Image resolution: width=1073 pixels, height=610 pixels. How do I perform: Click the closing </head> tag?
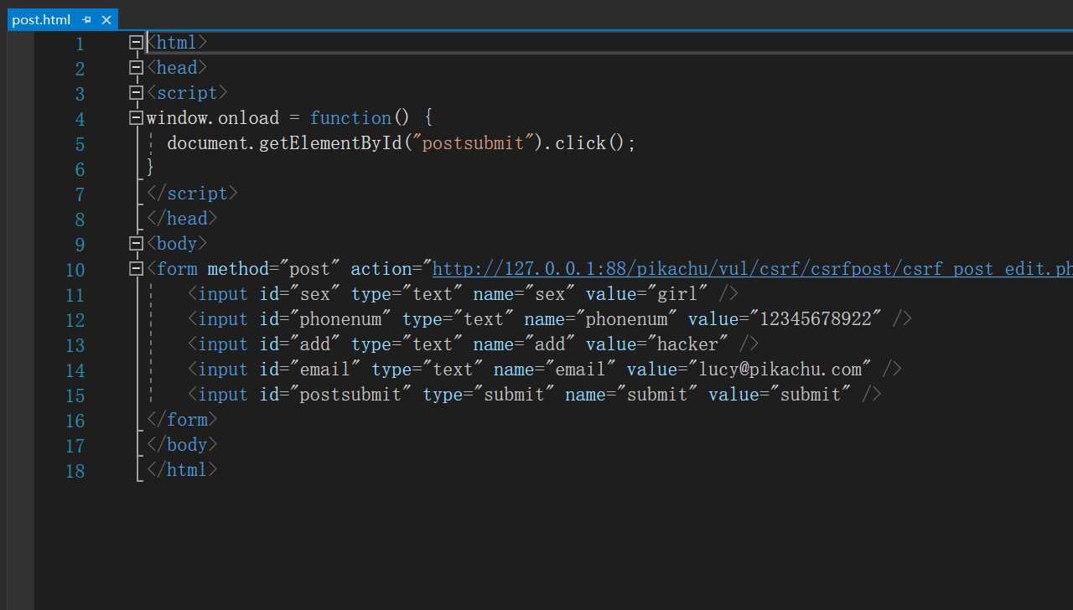[182, 218]
